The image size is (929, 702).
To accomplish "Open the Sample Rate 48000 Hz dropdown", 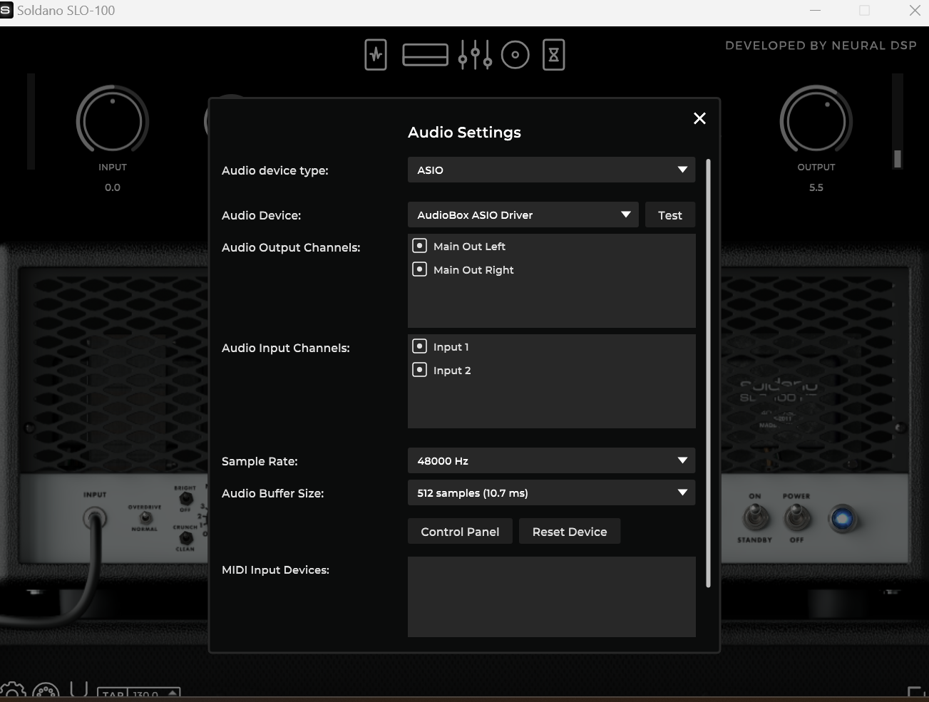I will (551, 460).
